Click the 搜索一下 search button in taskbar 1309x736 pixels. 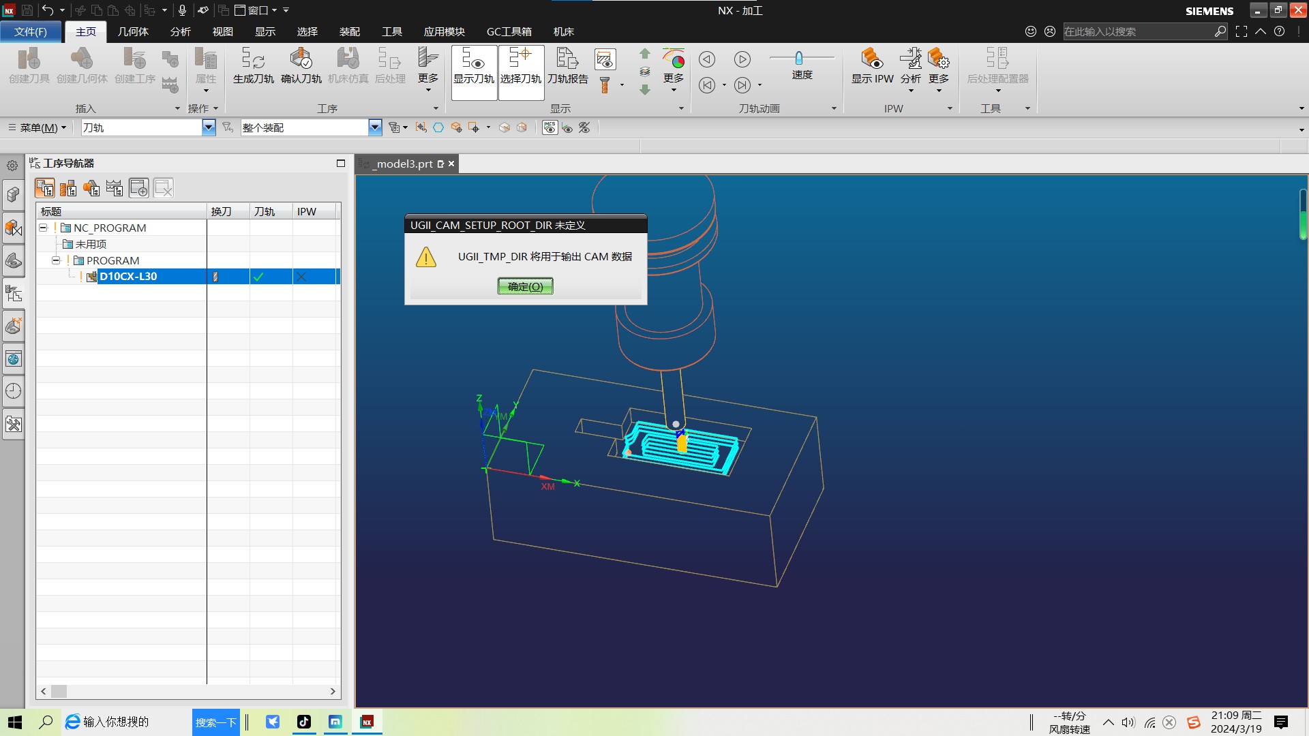216,722
